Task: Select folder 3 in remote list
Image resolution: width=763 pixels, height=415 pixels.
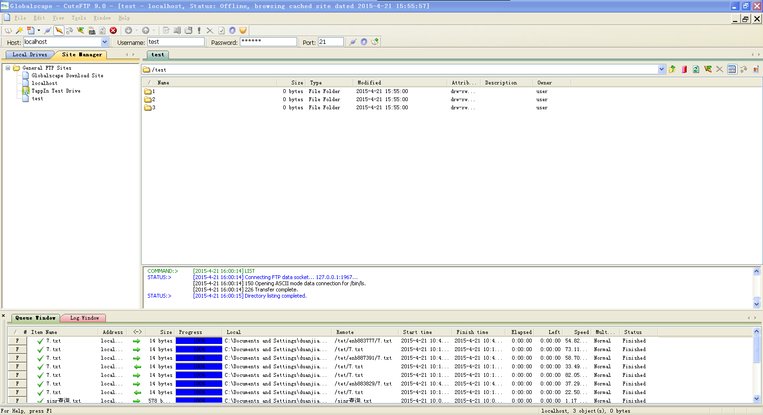Action: click(150, 108)
